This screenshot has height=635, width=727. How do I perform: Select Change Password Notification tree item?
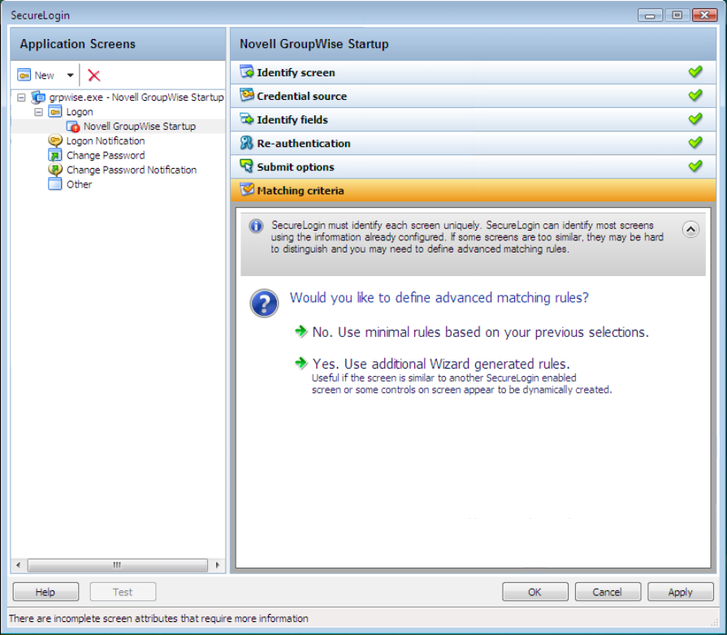[x=132, y=170]
